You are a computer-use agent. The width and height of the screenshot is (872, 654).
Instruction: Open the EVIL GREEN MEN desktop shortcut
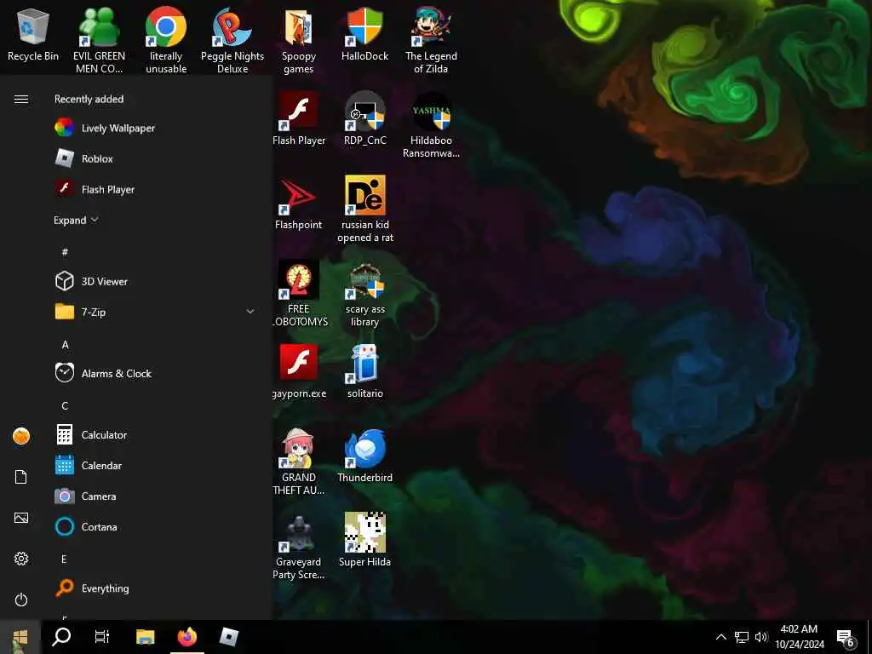tap(99, 40)
